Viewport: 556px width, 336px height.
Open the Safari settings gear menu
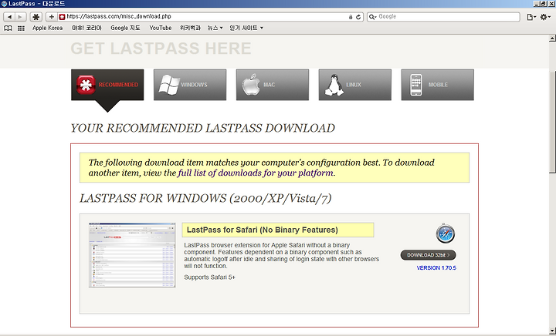coord(545,17)
